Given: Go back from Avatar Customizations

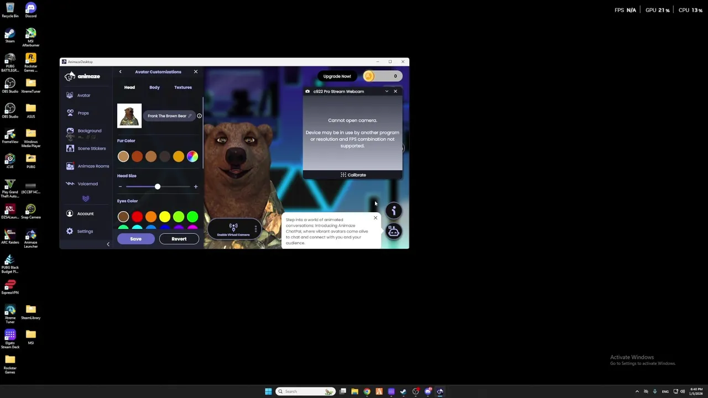Looking at the screenshot, I should pyautogui.click(x=120, y=72).
